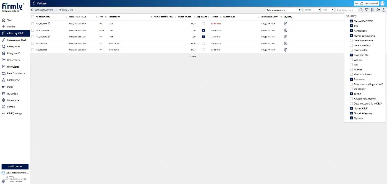Click the refresh list icon

point(384,10)
